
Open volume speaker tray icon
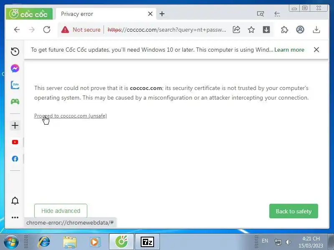tap(288, 242)
